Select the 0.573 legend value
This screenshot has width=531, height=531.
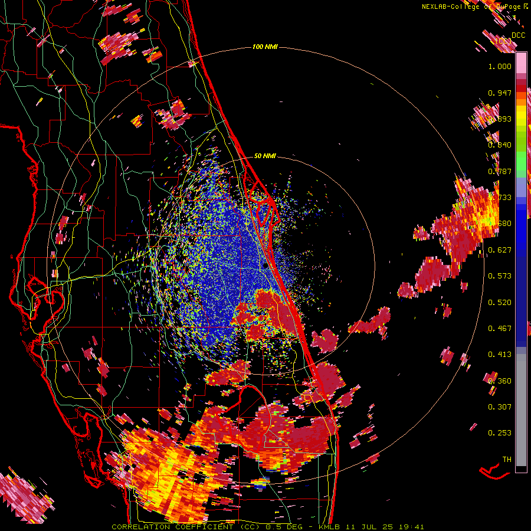tap(500, 276)
